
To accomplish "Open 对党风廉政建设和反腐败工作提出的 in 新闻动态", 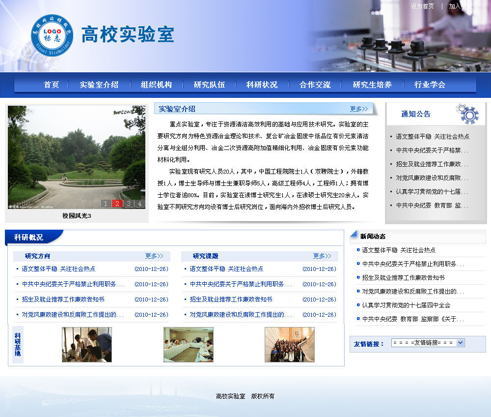I will [413, 292].
